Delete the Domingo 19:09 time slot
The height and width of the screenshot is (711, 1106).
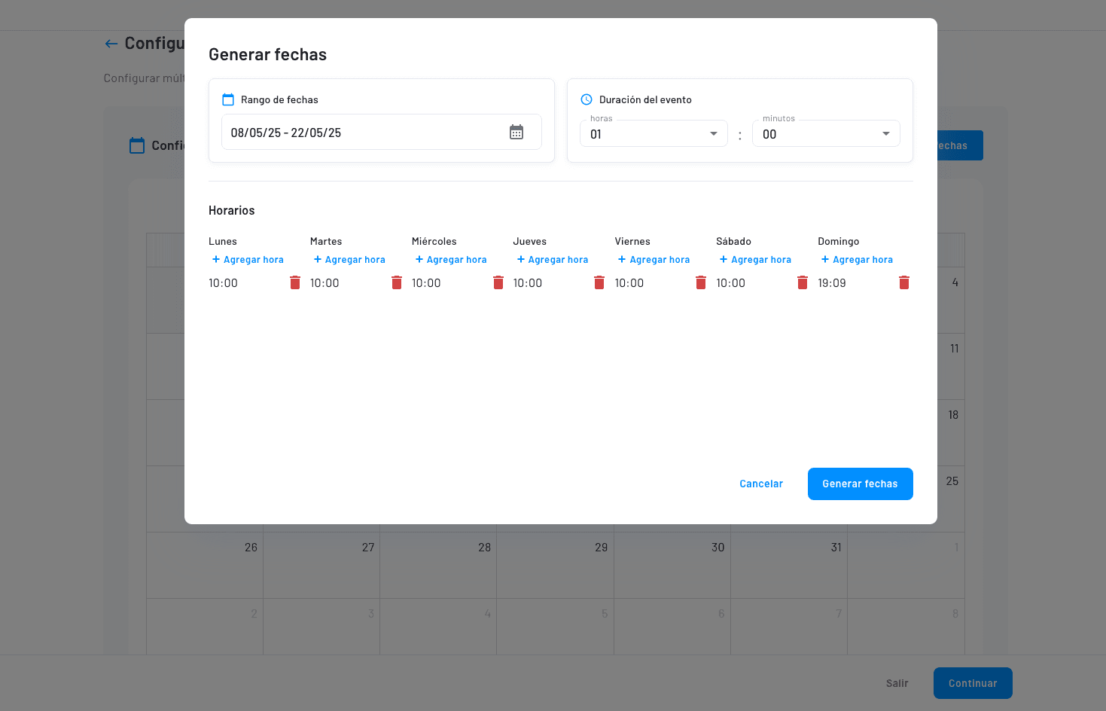click(x=904, y=282)
